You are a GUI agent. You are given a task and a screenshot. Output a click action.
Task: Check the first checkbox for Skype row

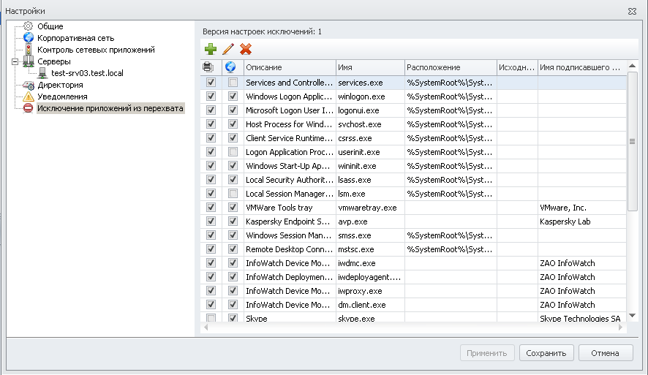(211, 319)
